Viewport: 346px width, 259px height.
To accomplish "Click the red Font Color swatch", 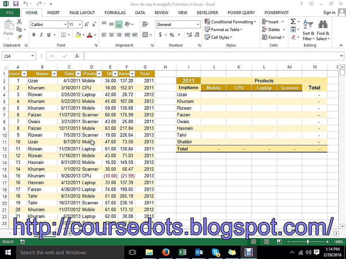I will coord(90,35).
